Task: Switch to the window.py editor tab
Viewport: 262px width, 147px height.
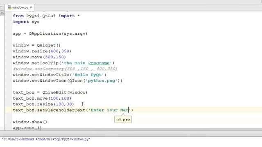Action: (20, 7)
